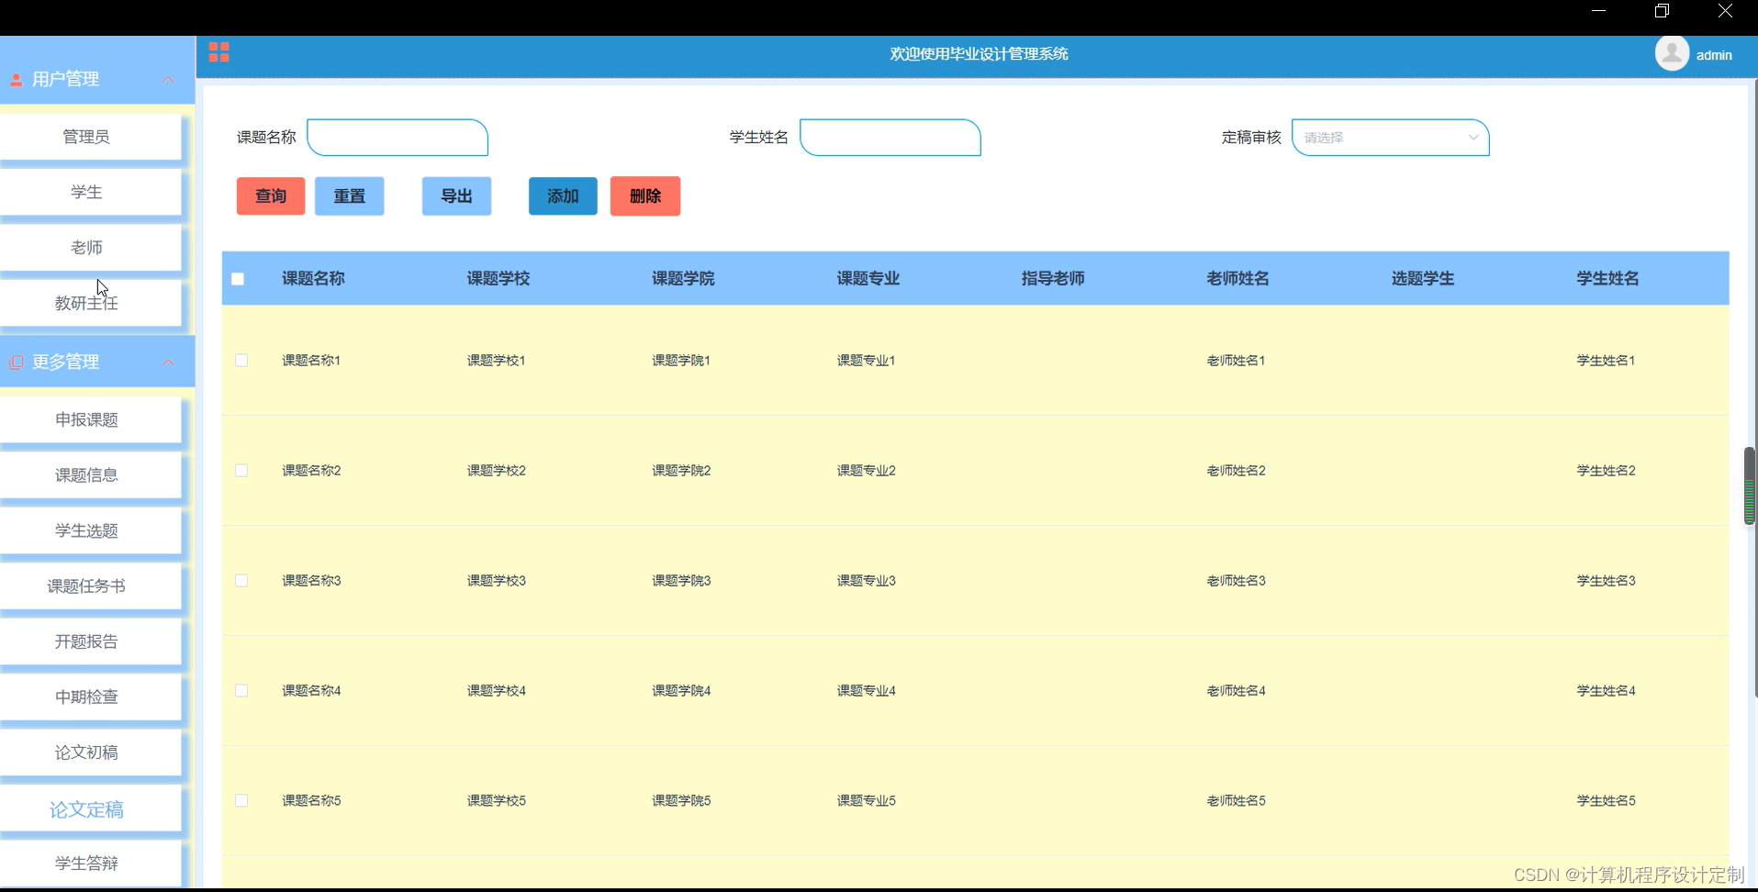The width and height of the screenshot is (1758, 892).
Task: Click the copy icon beside 更多管理
Action: (x=16, y=362)
